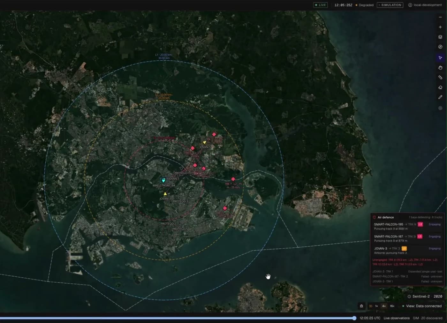Click the Degraded status indicator
The width and height of the screenshot is (447, 323).
(365, 5)
